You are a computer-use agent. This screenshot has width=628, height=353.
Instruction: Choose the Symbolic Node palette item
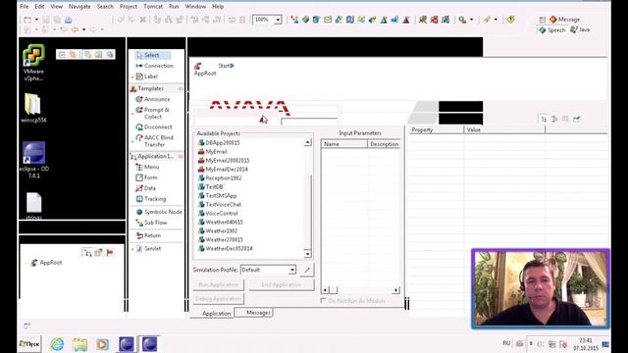click(x=159, y=212)
